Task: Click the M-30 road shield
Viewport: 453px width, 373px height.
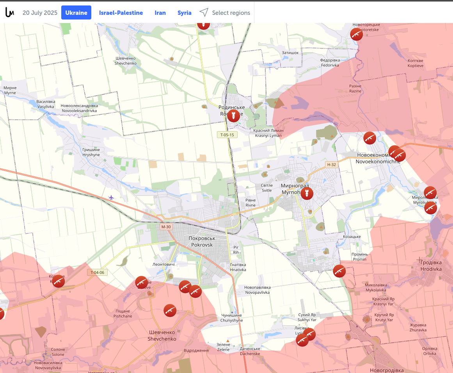Action: click(166, 227)
